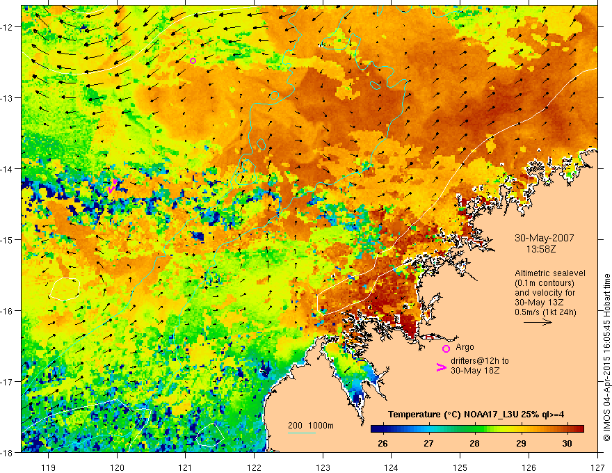Click the '(0.1m contours)' caption line
Screen dimensions: 612x473
545,283
